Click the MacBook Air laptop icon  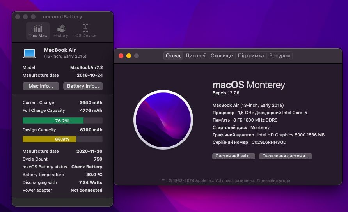(x=30, y=53)
